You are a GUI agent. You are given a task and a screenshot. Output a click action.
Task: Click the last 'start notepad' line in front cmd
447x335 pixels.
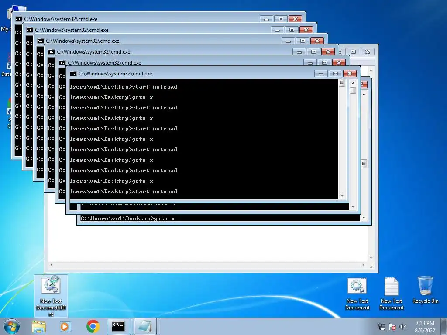[124, 191]
